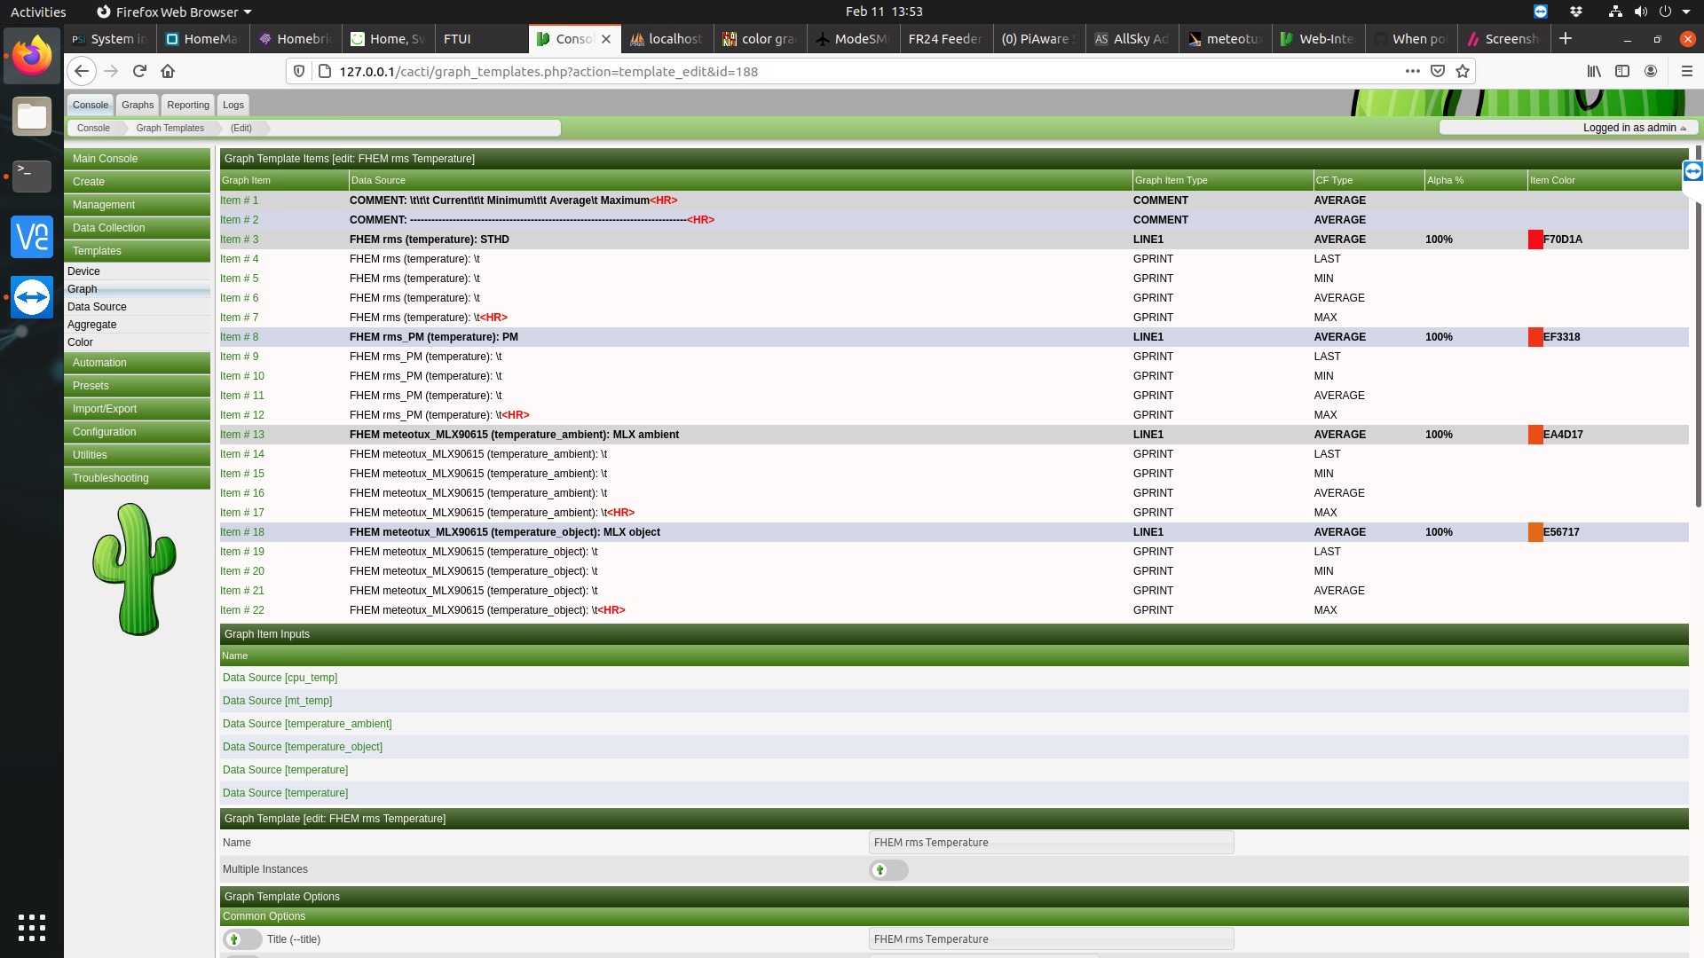This screenshot has height=958, width=1704.
Task: Expand the Management sidebar section
Action: 137,205
